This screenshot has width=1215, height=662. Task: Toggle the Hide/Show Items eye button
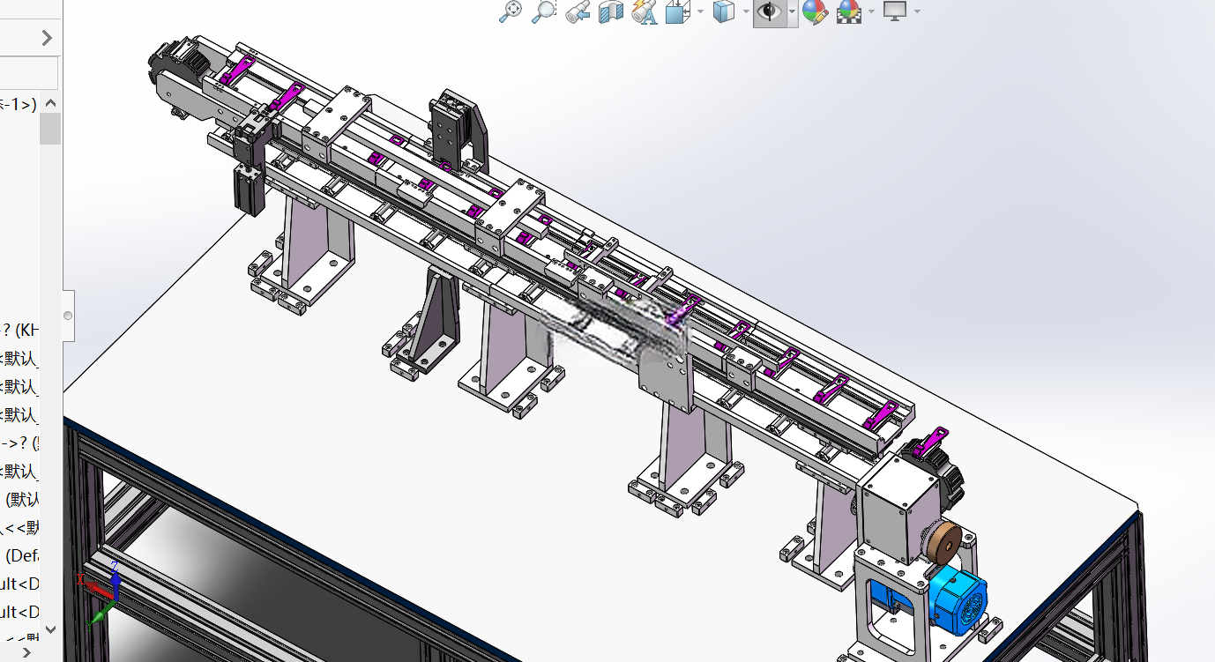[770, 11]
